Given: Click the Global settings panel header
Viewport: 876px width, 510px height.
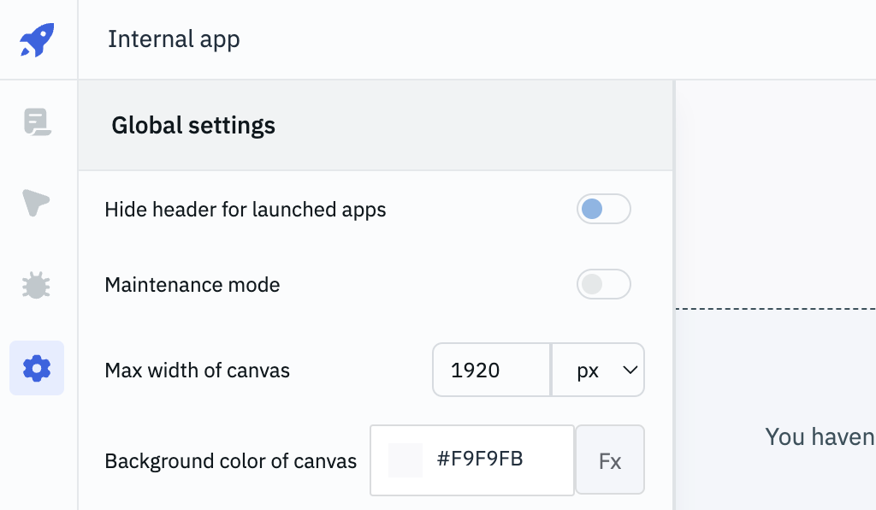Looking at the screenshot, I should (193, 126).
